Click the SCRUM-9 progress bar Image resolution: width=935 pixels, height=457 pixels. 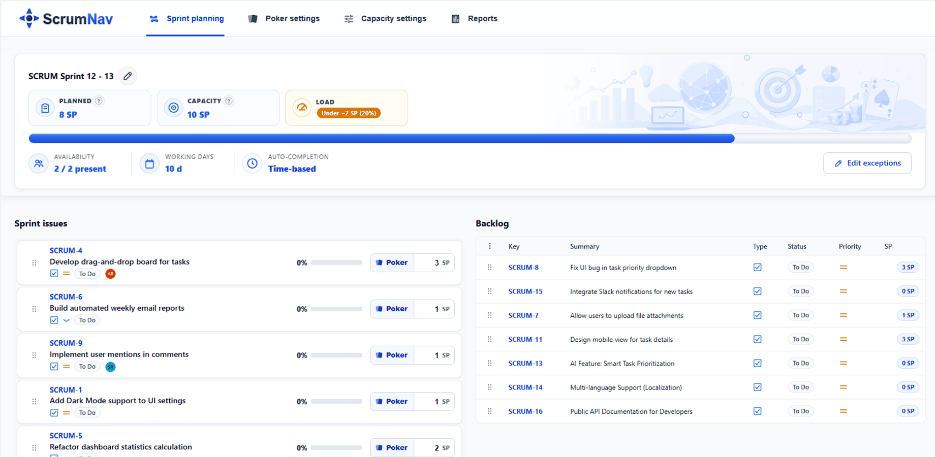tap(336, 355)
